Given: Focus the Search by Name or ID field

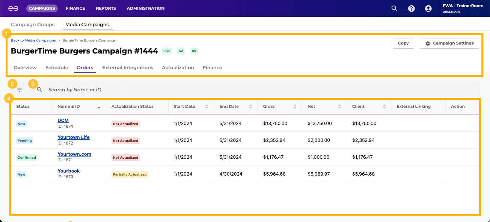Looking at the screenshot, I should 83,90.
